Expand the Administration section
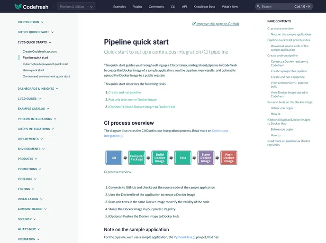 tap(32, 209)
